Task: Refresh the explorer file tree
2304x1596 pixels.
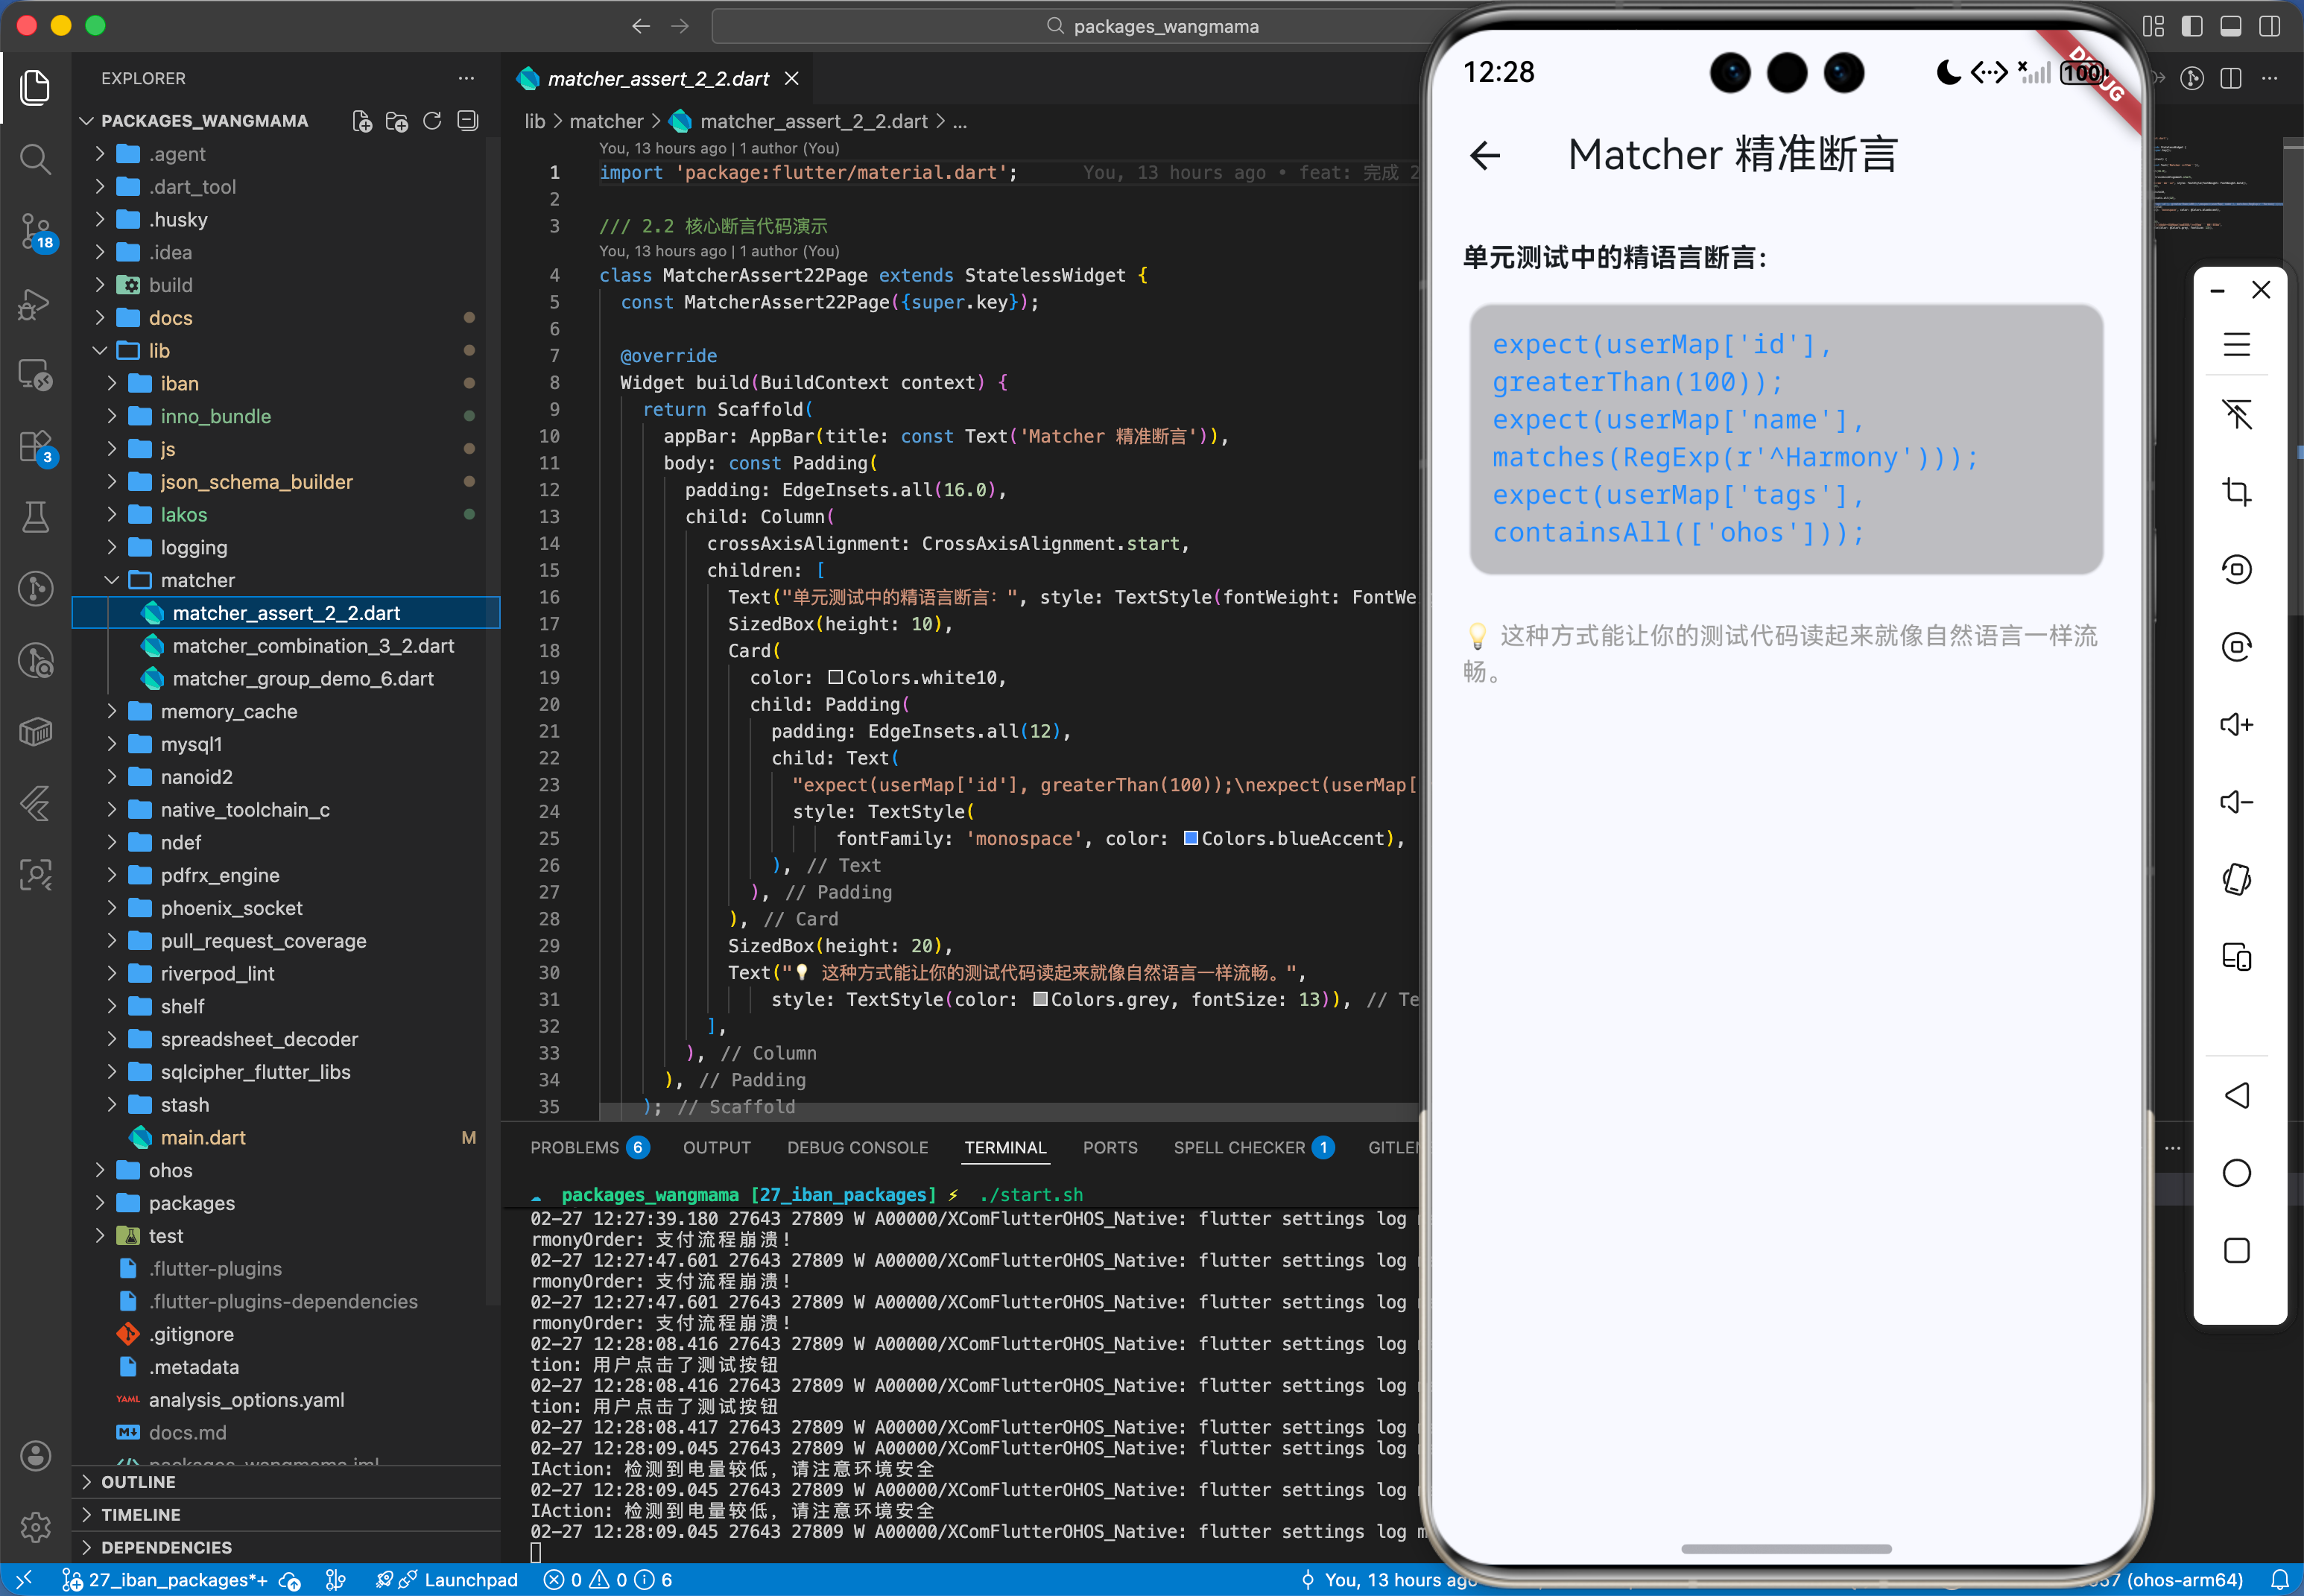Action: click(432, 121)
